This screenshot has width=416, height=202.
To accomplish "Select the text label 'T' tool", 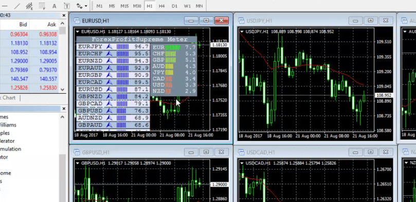I will click(67, 6).
